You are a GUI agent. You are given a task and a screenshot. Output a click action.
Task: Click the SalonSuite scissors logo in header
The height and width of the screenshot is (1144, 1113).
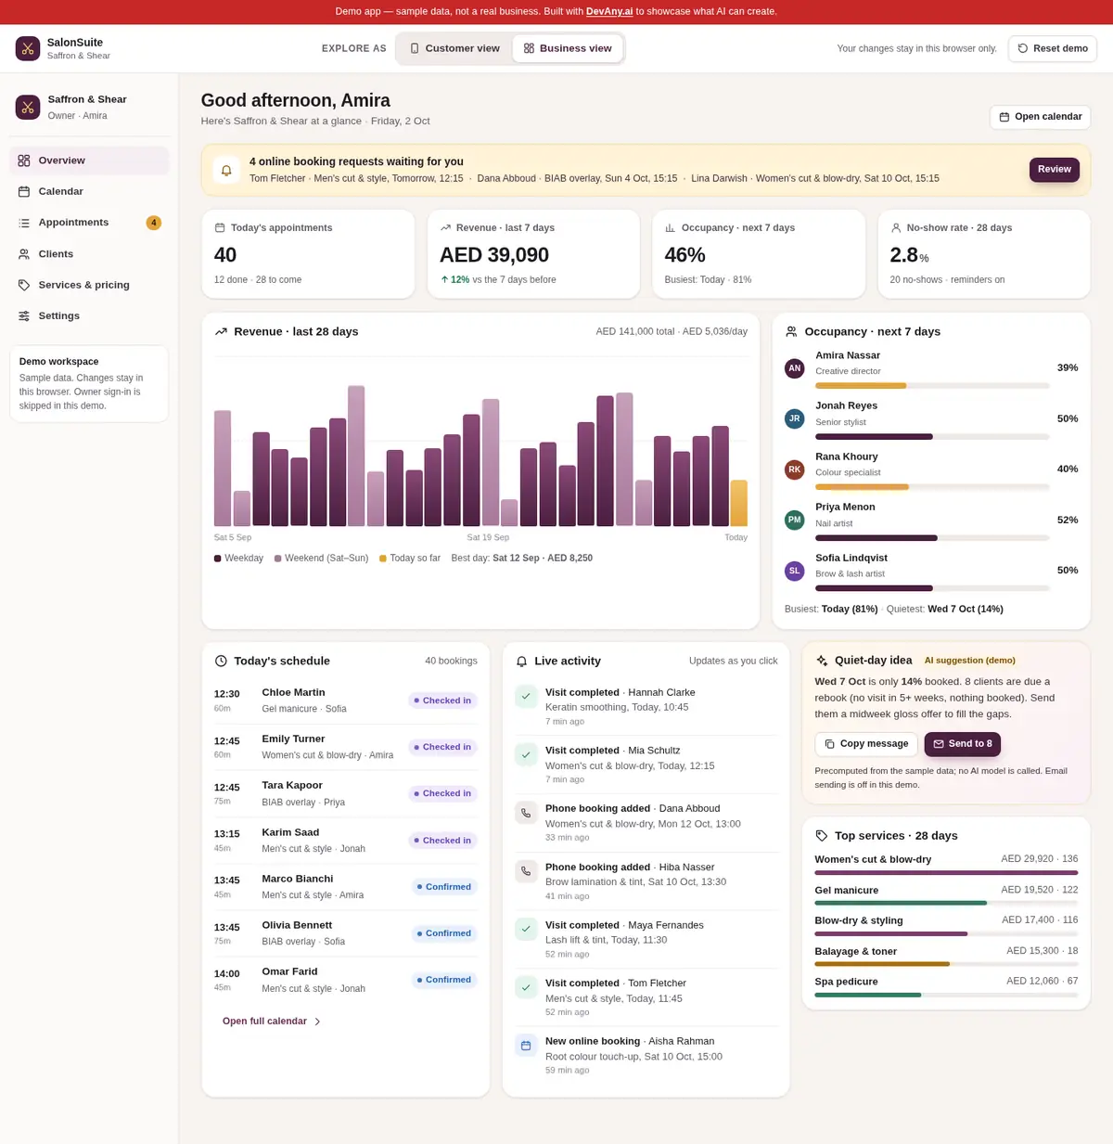[28, 48]
